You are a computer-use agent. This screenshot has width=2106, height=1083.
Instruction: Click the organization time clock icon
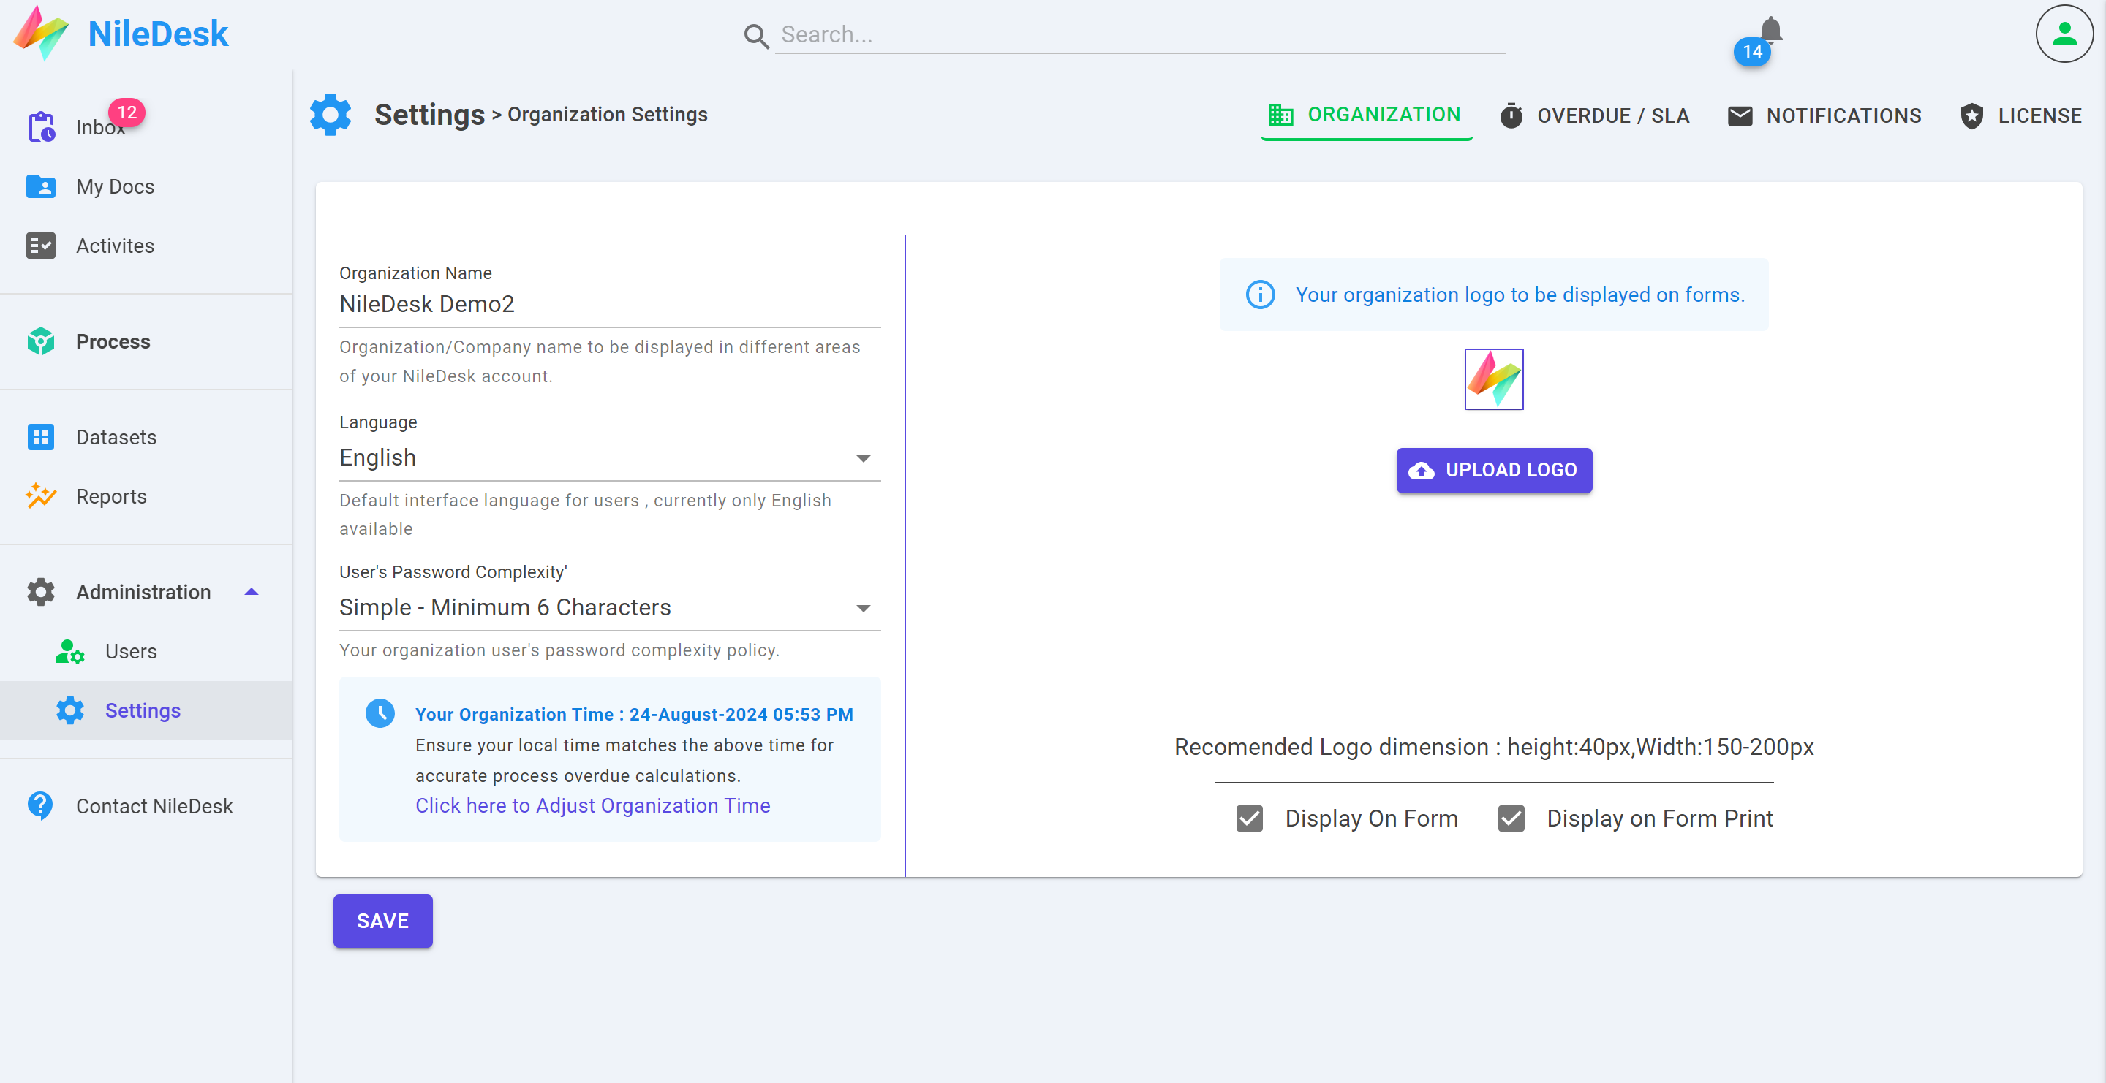point(380,713)
